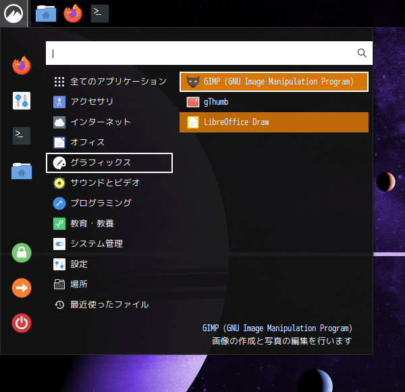
Task: Open the 最近使ったファイル entry
Action: click(109, 305)
